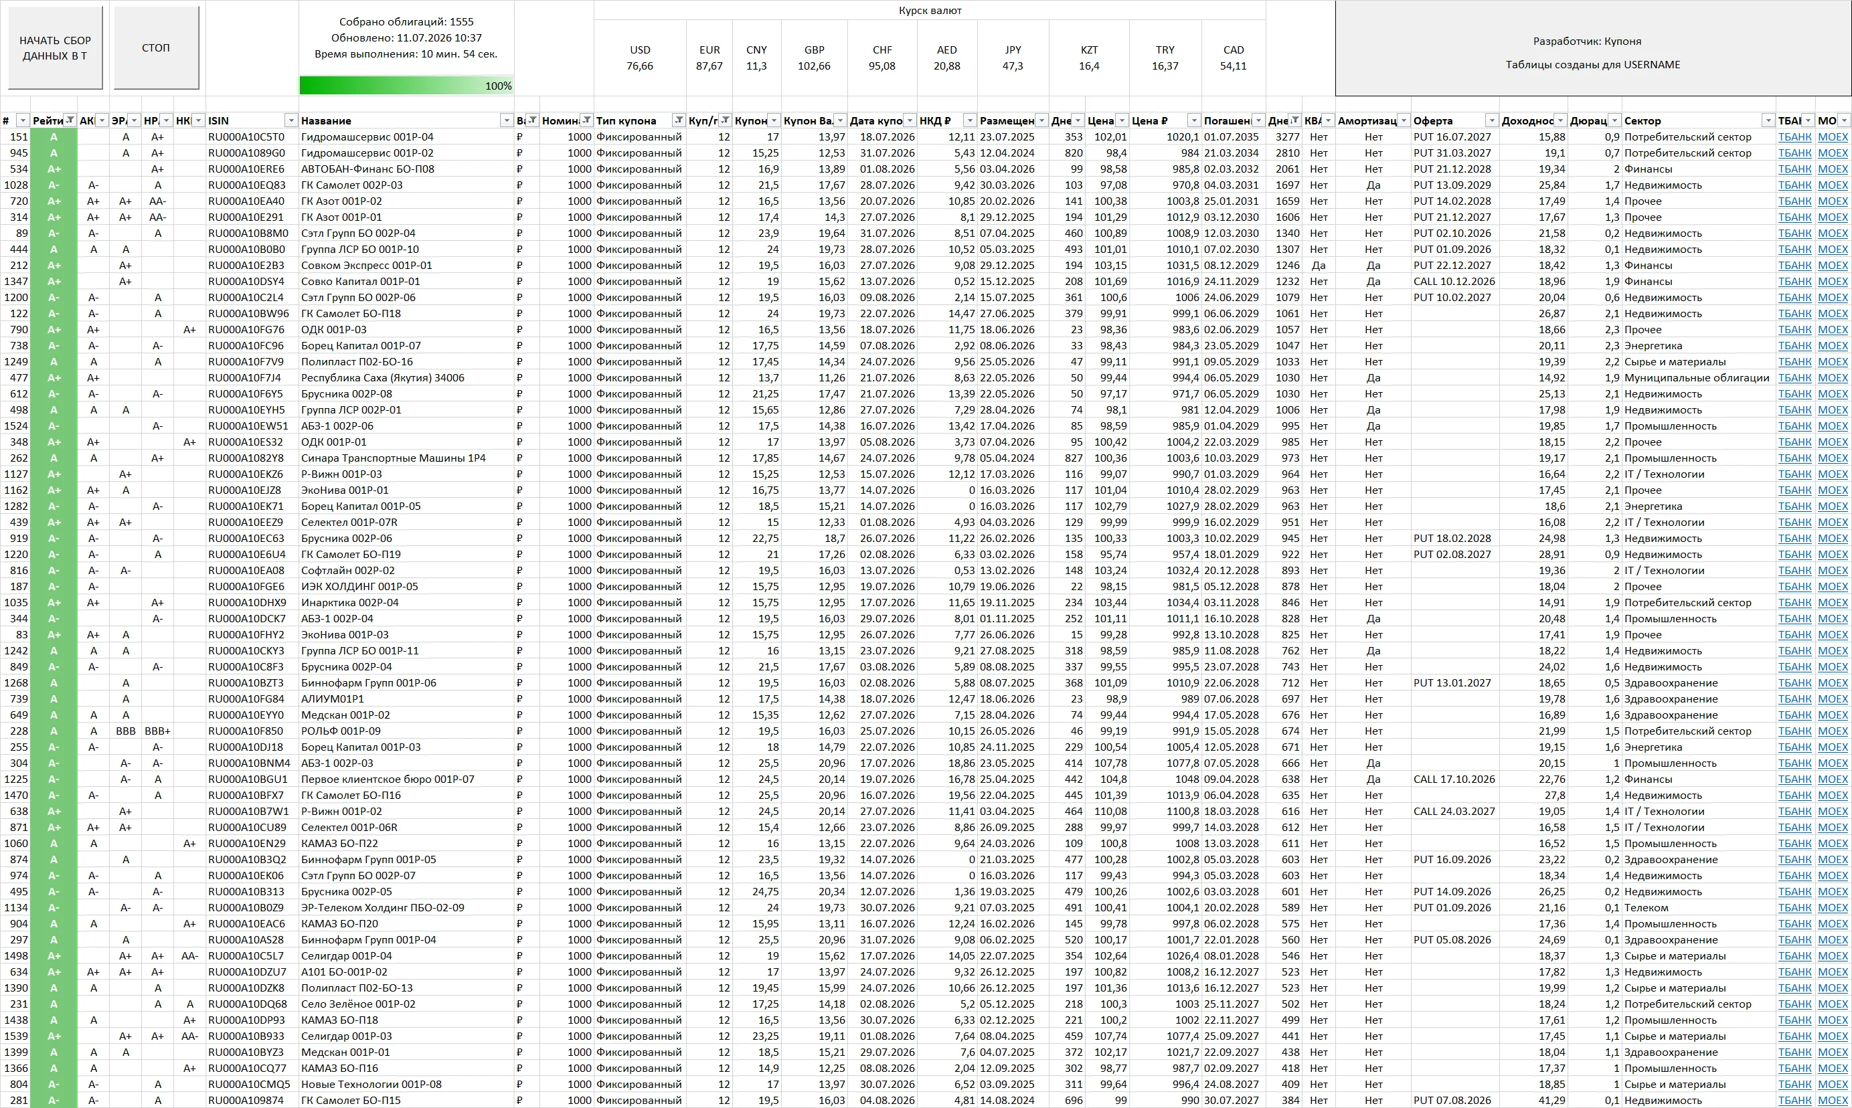
Task: Open the НКД ₽ column filter dropdown
Action: pos(969,121)
